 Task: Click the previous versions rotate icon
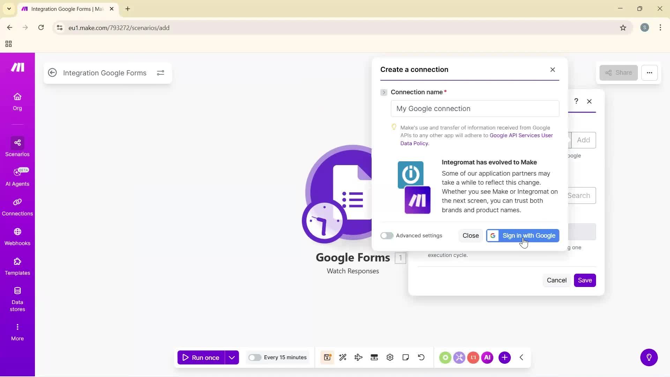tap(421, 357)
